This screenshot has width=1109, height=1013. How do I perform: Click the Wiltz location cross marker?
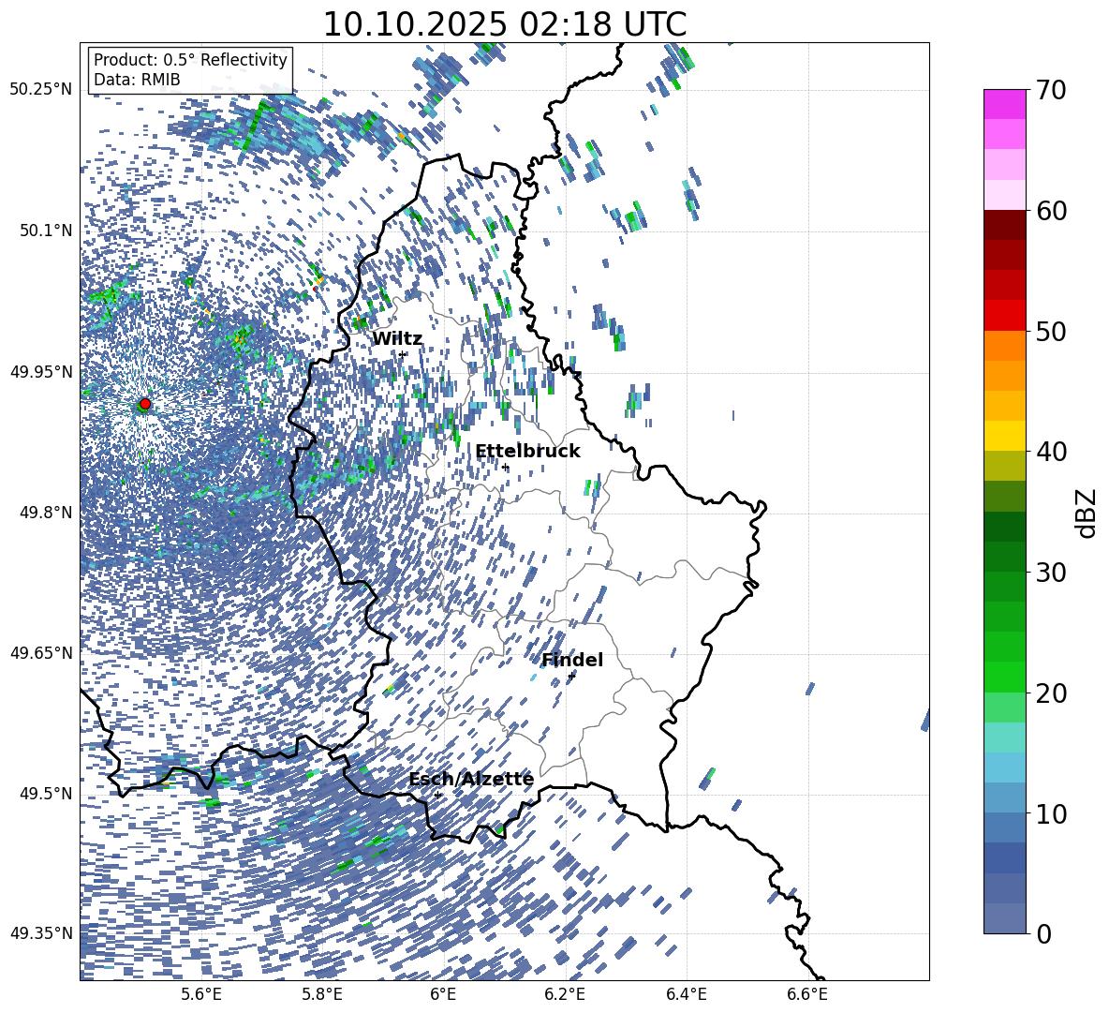pyautogui.click(x=403, y=354)
